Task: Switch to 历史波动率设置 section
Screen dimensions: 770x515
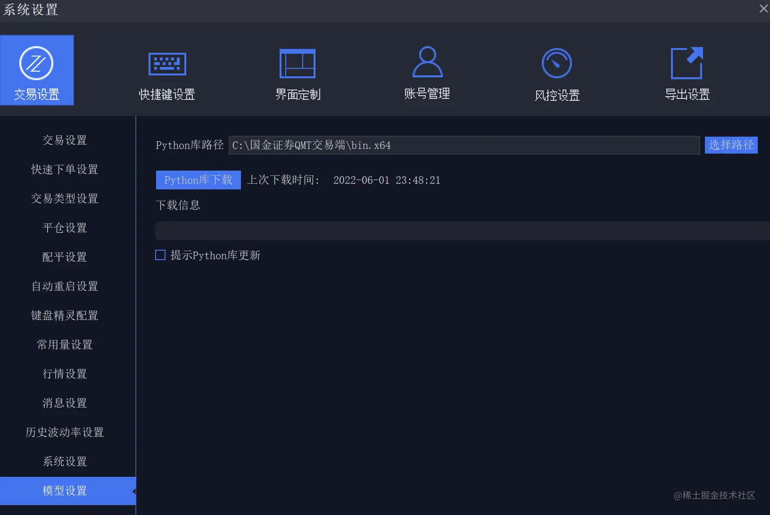Action: (x=64, y=432)
